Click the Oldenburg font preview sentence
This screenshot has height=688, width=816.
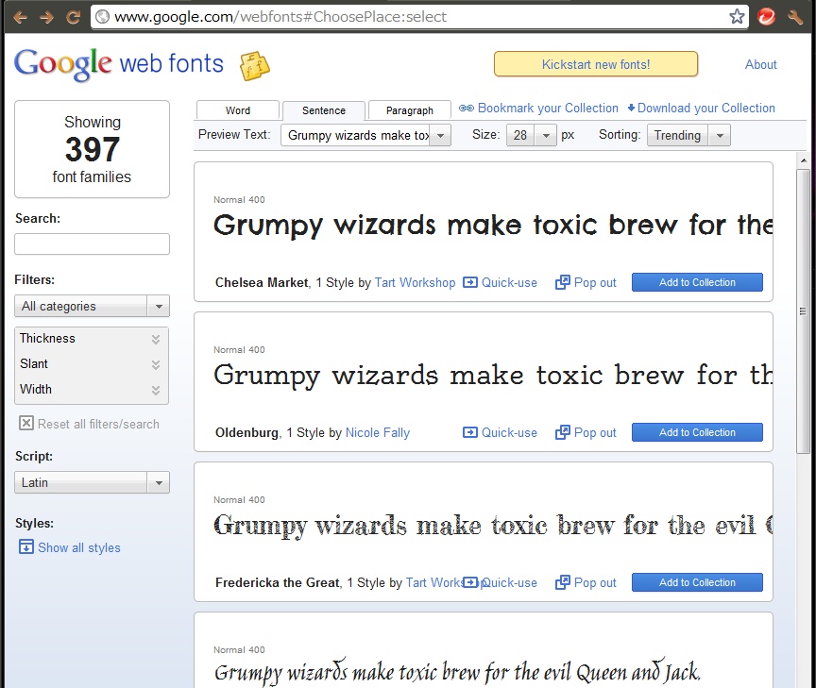(493, 376)
